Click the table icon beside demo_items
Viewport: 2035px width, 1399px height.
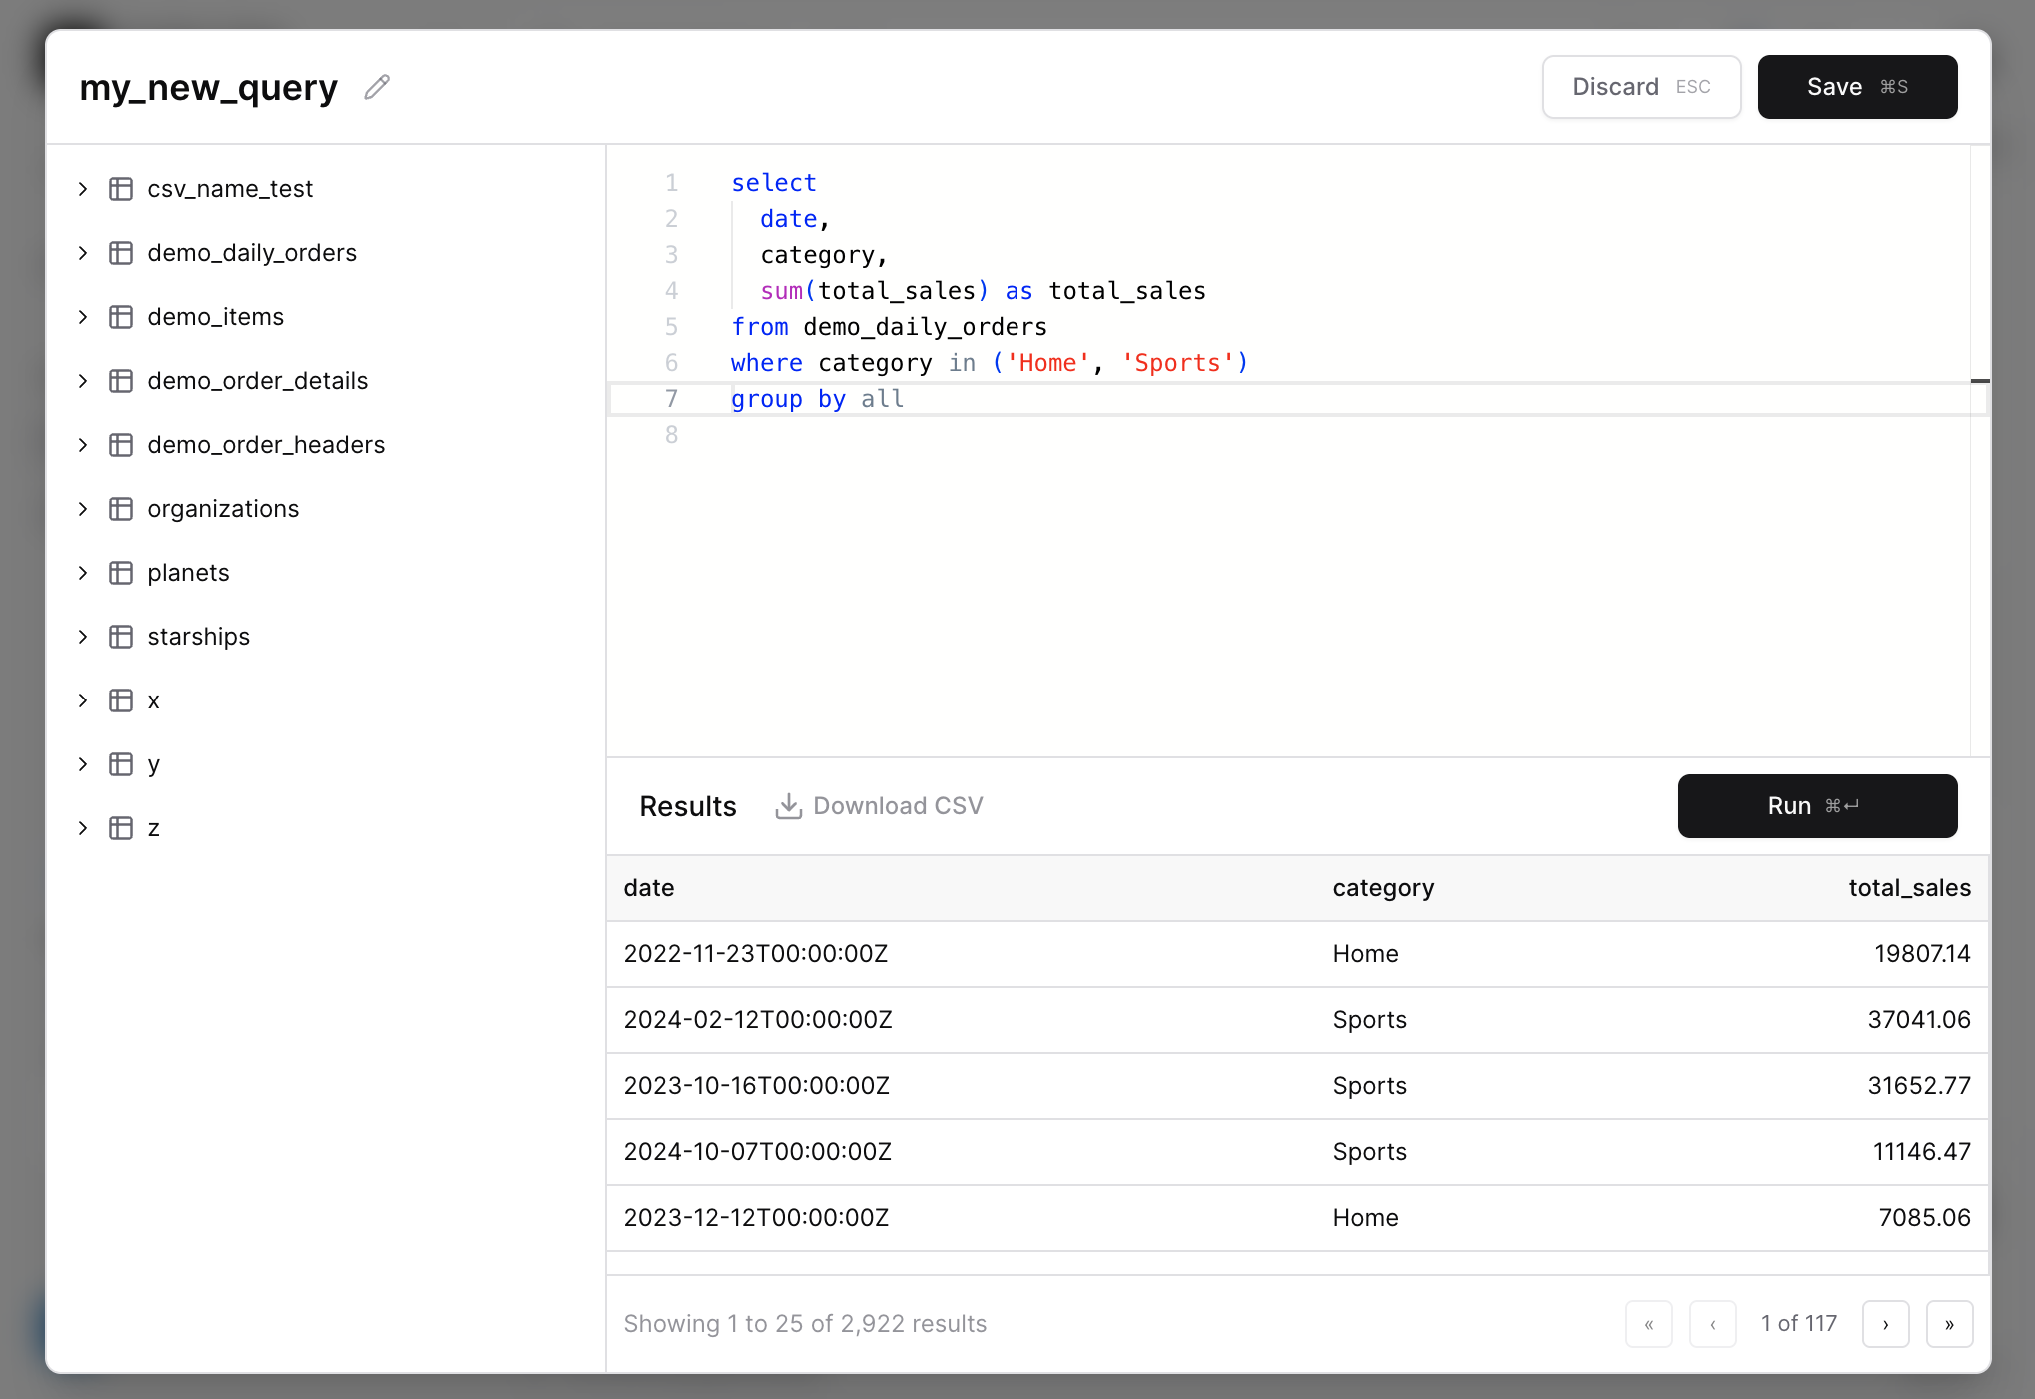(x=121, y=316)
